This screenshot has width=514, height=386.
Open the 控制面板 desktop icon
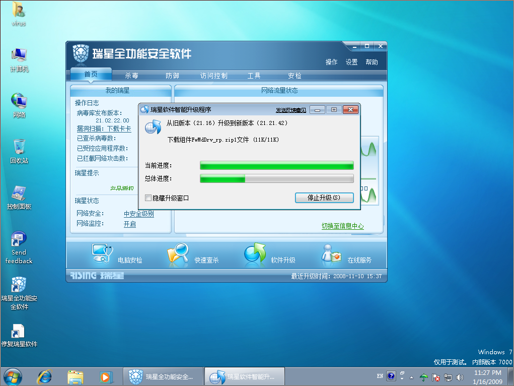19,197
